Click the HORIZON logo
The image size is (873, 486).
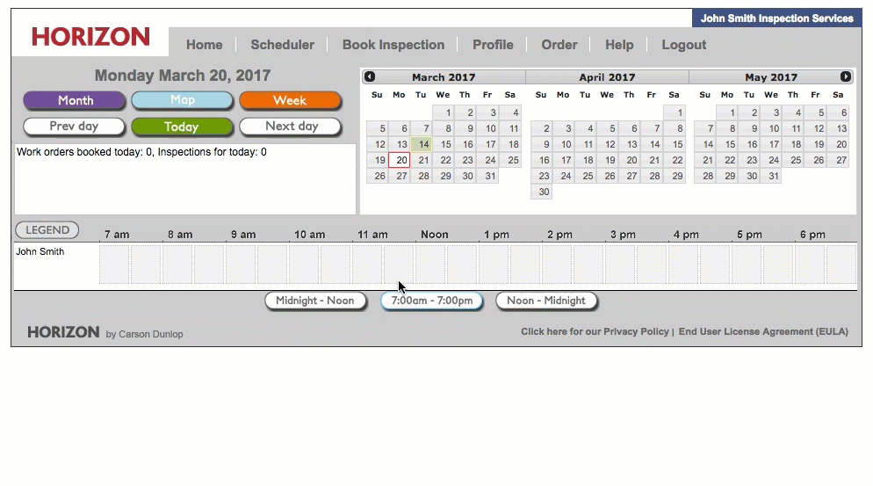(90, 37)
